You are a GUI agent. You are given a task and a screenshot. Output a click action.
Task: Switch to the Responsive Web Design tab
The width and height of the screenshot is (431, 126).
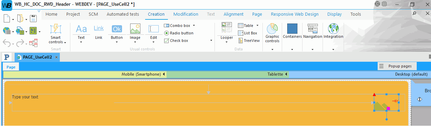(x=295, y=14)
